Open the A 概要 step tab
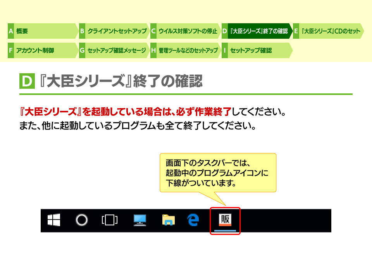372x279 pixels. (43, 31)
